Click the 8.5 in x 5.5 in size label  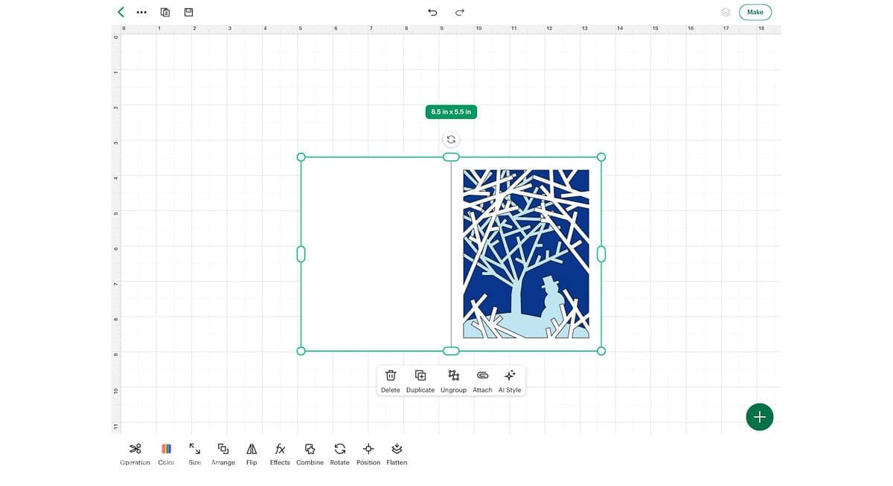451,111
